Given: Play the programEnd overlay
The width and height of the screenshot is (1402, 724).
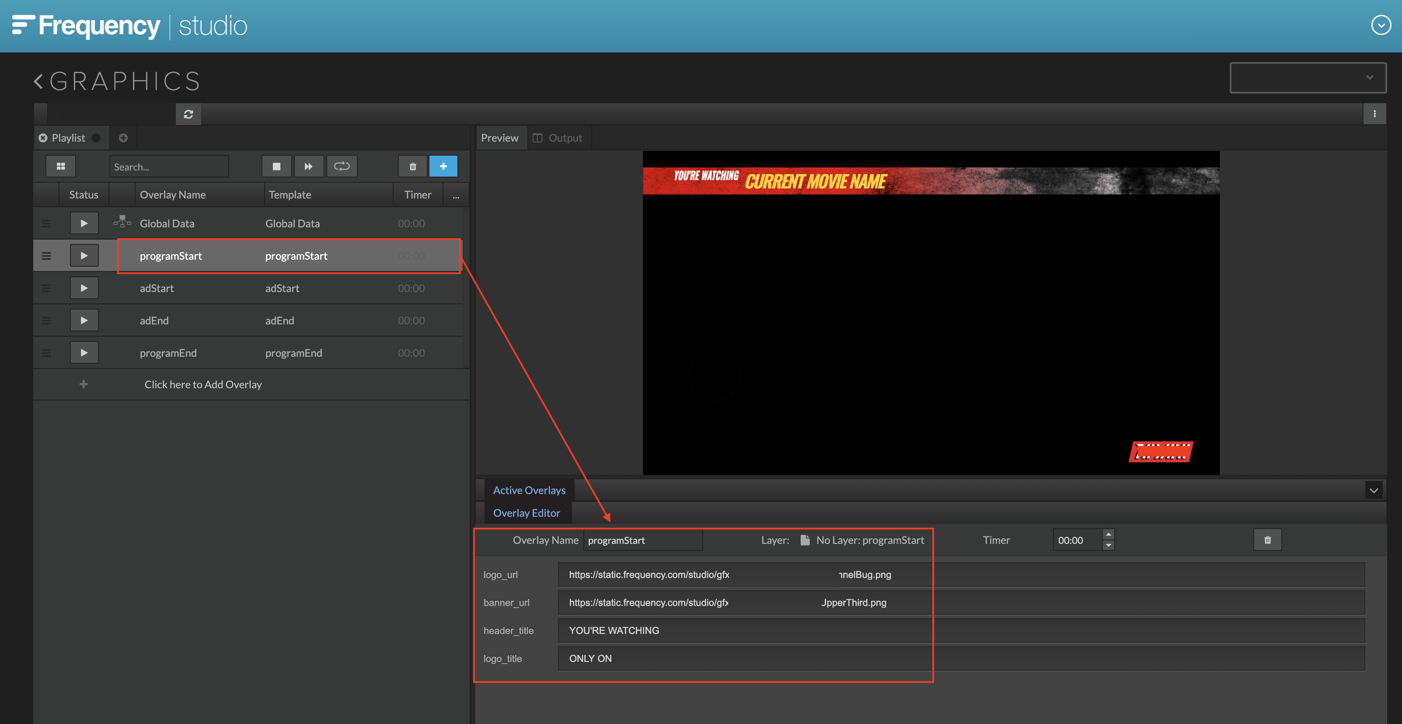Looking at the screenshot, I should [x=84, y=353].
